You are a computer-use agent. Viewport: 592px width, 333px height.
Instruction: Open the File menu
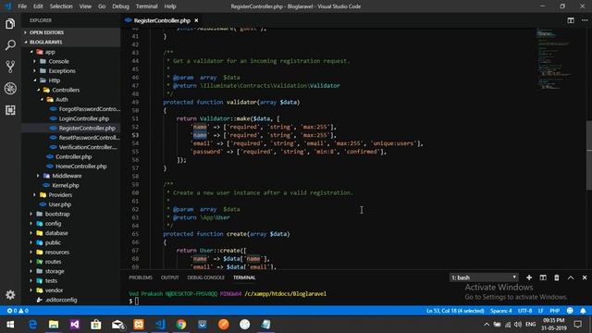(x=22, y=6)
